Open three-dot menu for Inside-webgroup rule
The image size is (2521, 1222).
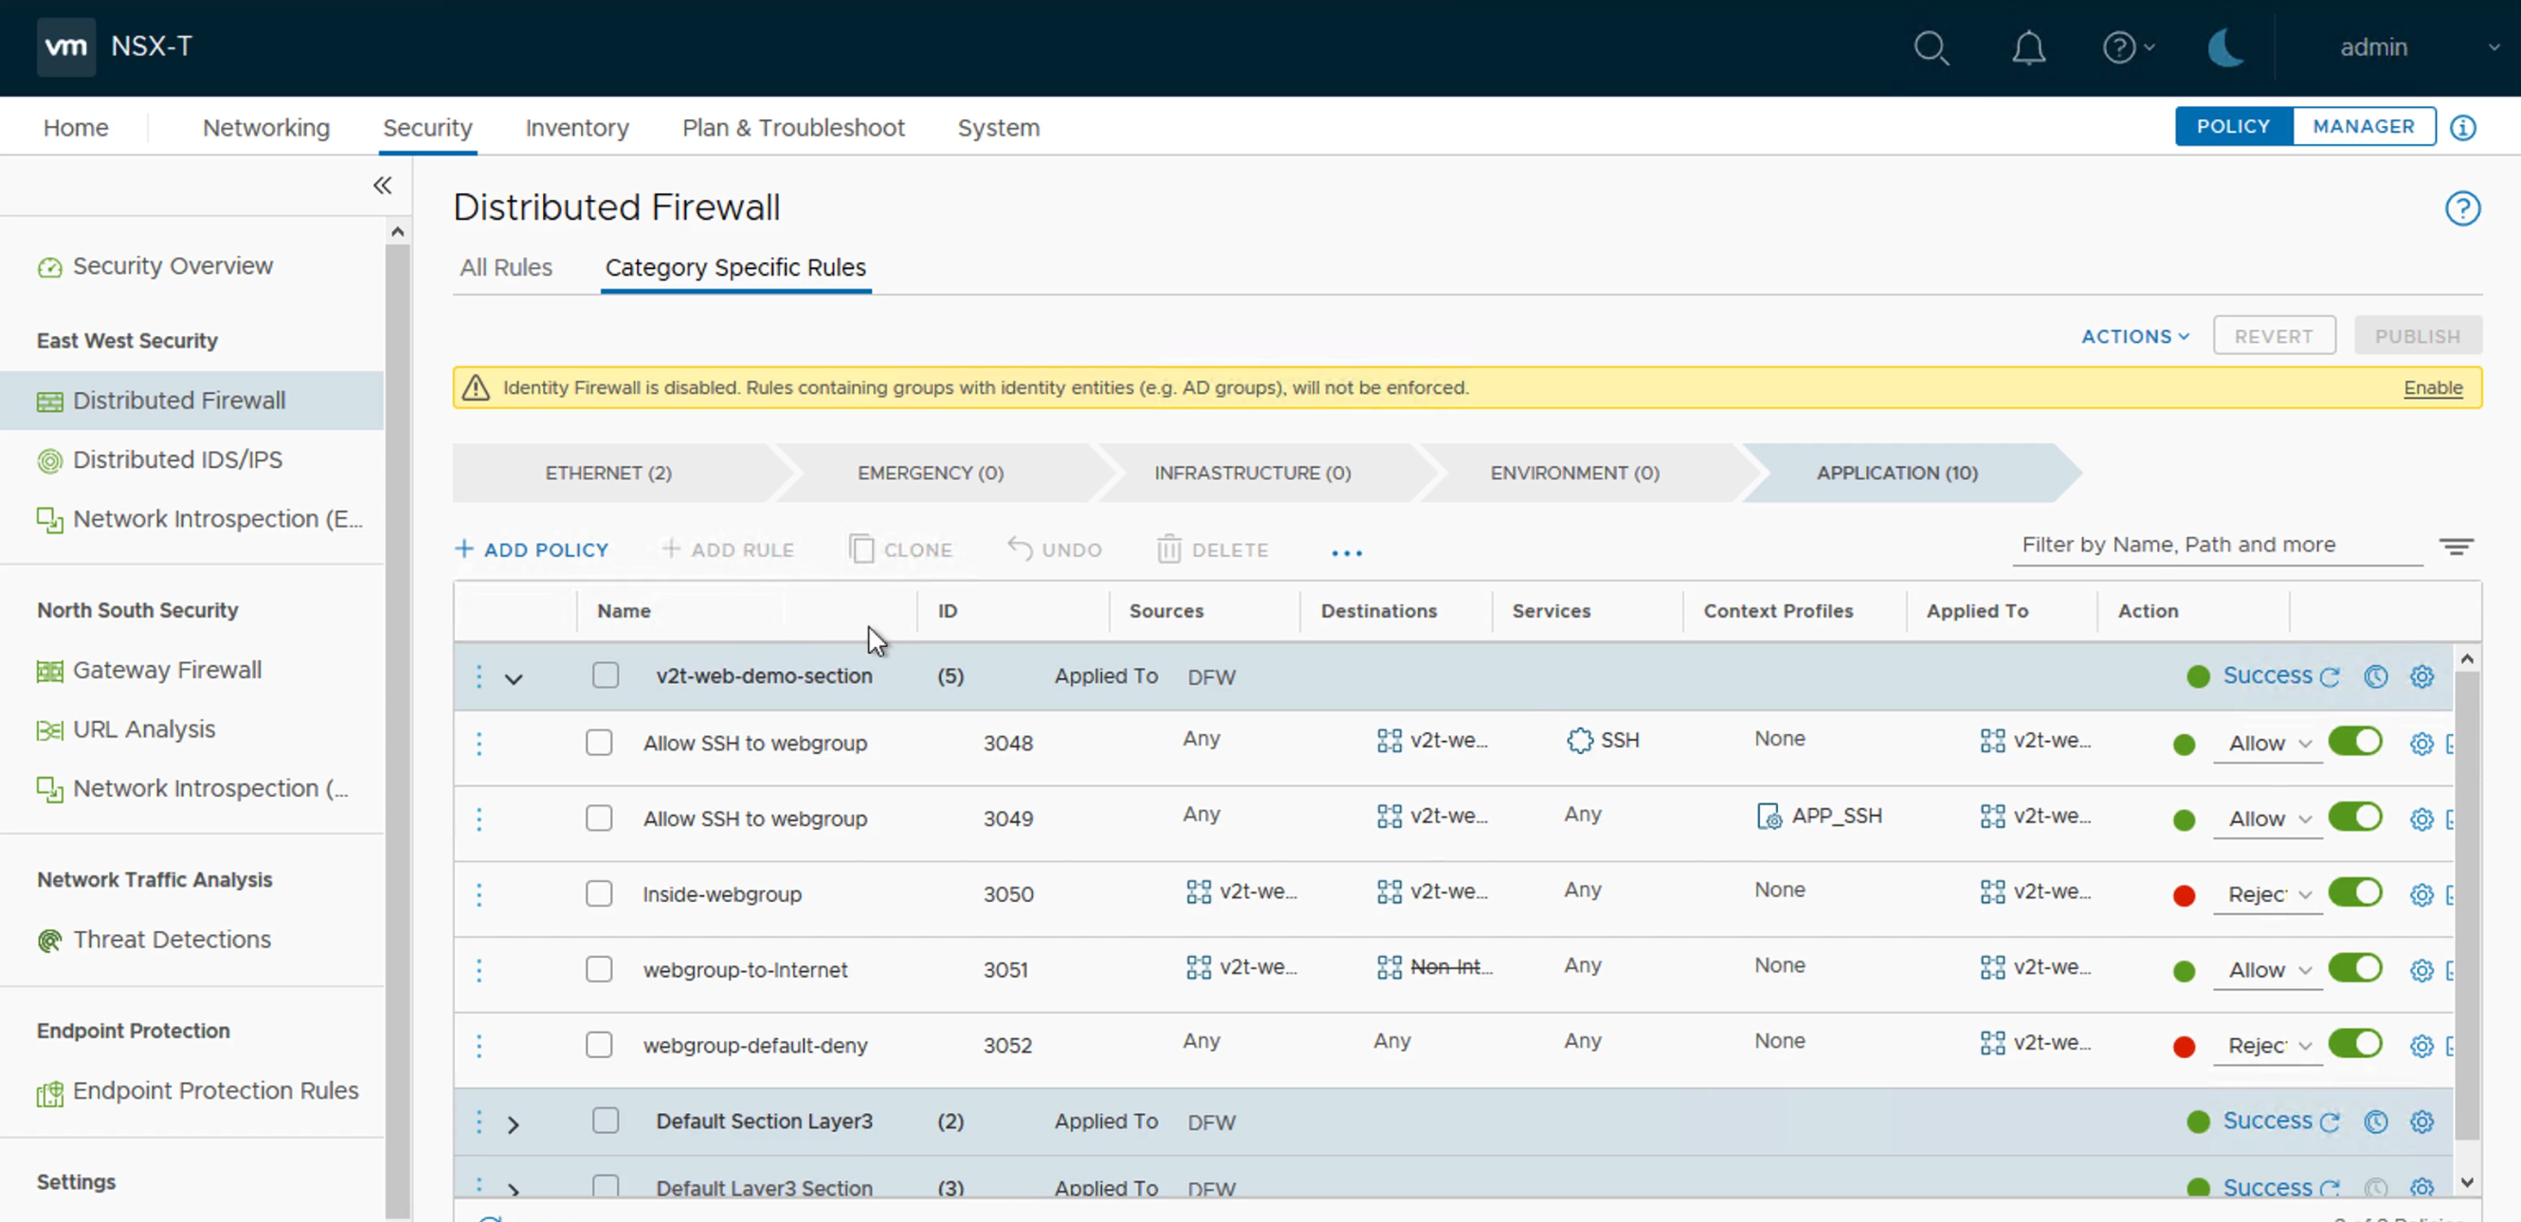click(479, 894)
